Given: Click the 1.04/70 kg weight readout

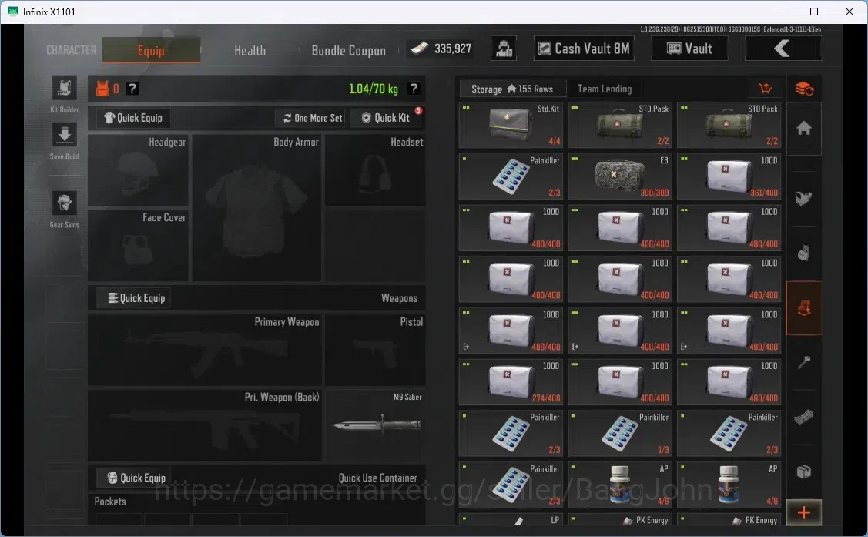Looking at the screenshot, I should point(373,89).
